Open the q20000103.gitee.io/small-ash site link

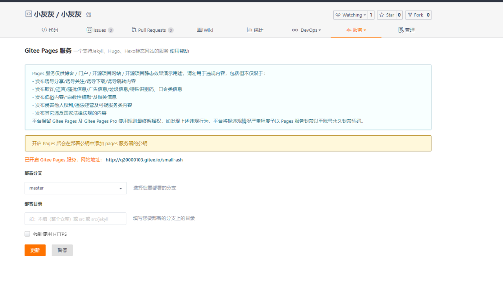click(144, 160)
